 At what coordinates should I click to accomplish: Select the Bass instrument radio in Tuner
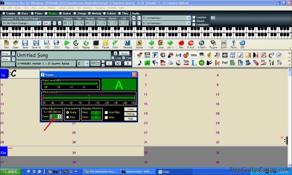pos(68,117)
